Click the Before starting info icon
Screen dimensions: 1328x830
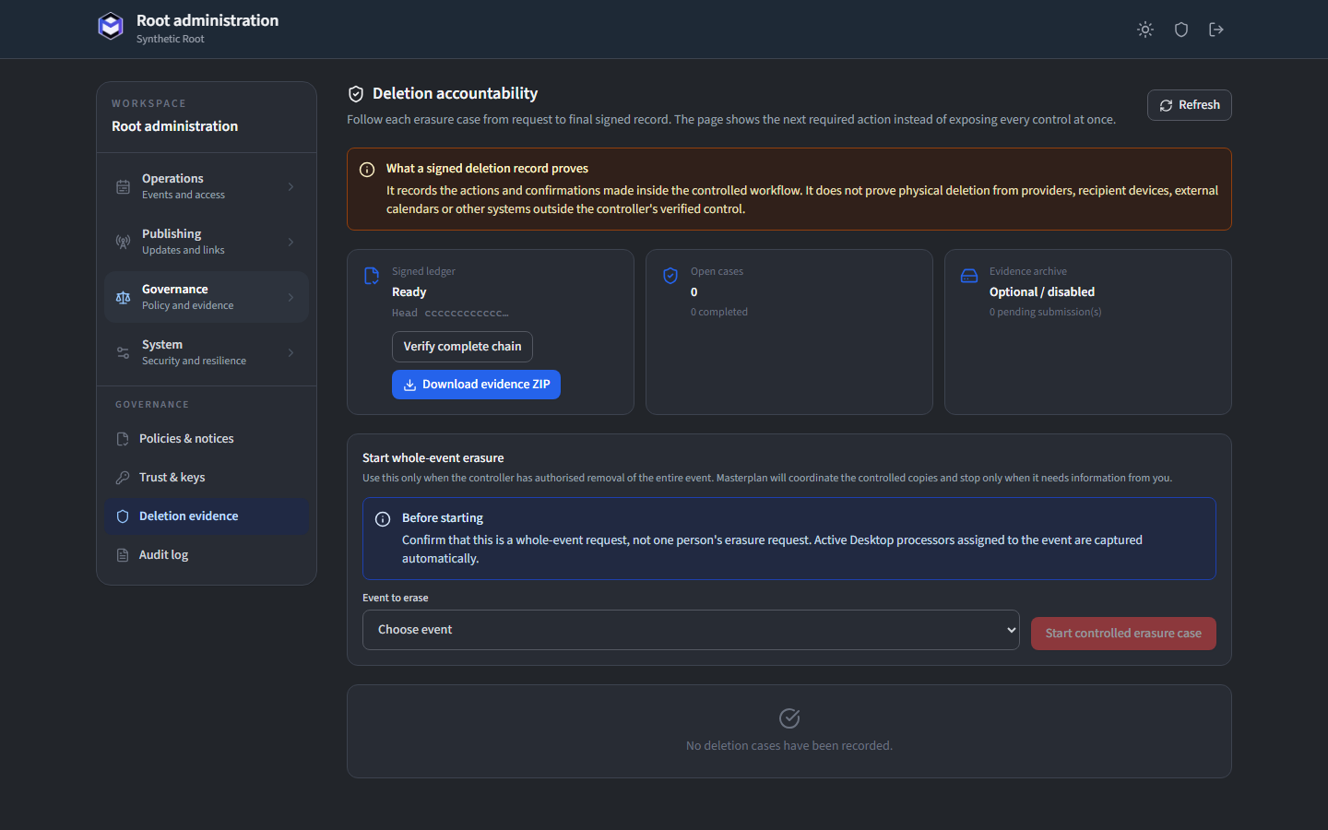(x=383, y=519)
